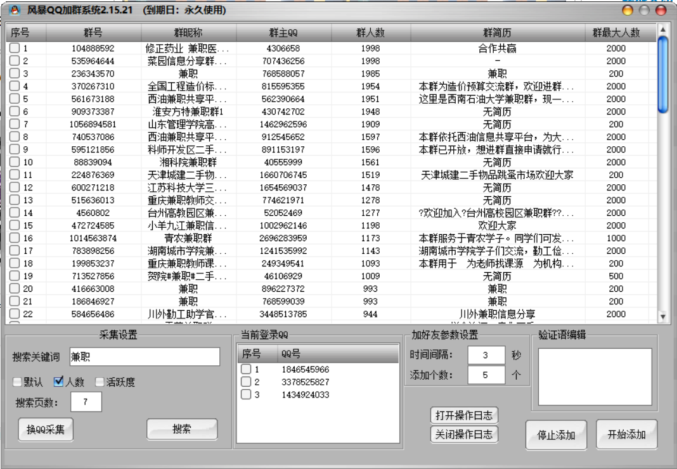Tick the checkbox for row 3 group 236343570
Viewport: 677px width, 469px height.
[15, 73]
